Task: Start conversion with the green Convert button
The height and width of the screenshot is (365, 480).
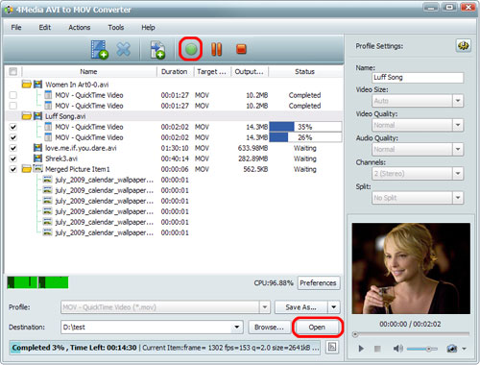Action: (x=191, y=49)
